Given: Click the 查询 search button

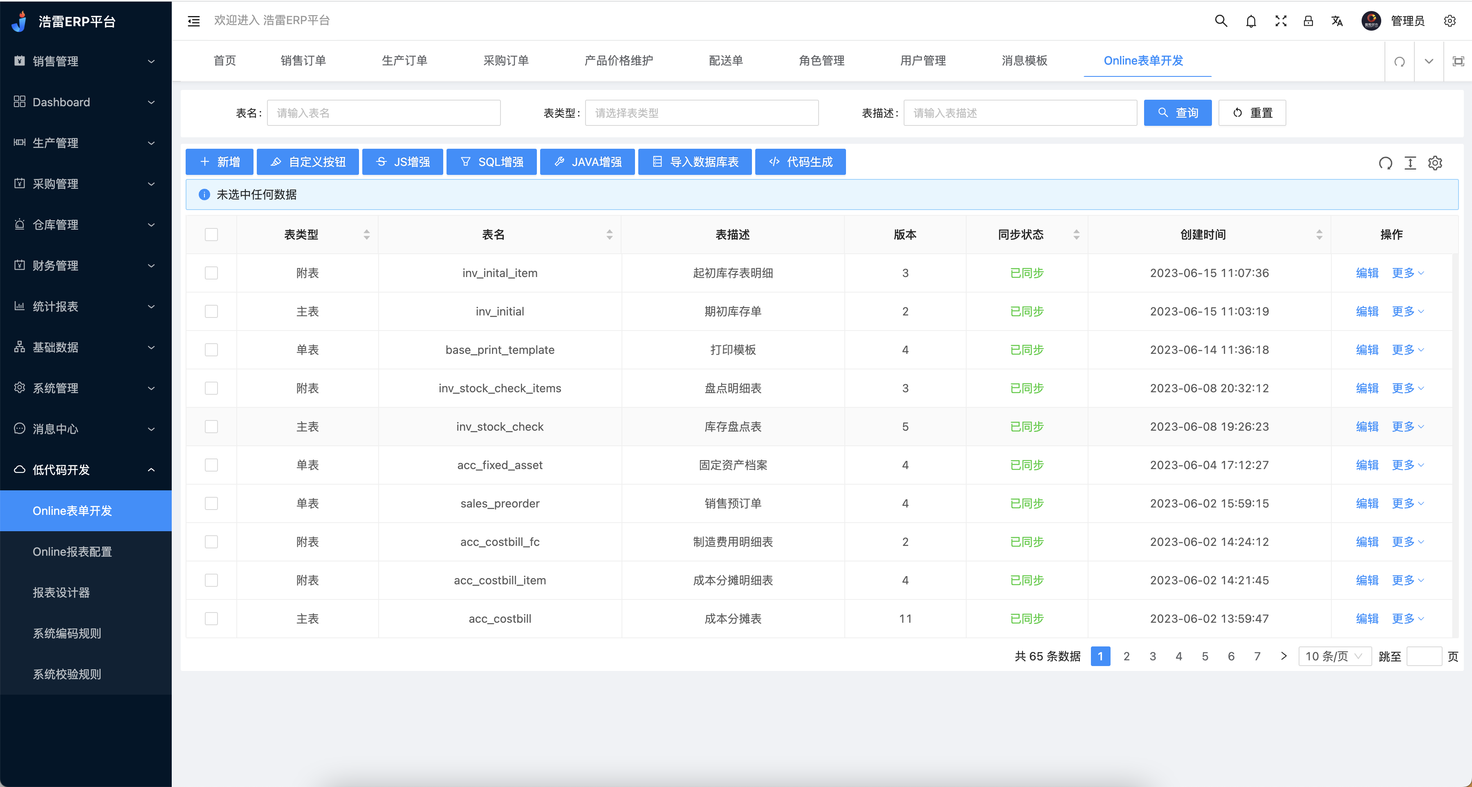Looking at the screenshot, I should pyautogui.click(x=1178, y=113).
